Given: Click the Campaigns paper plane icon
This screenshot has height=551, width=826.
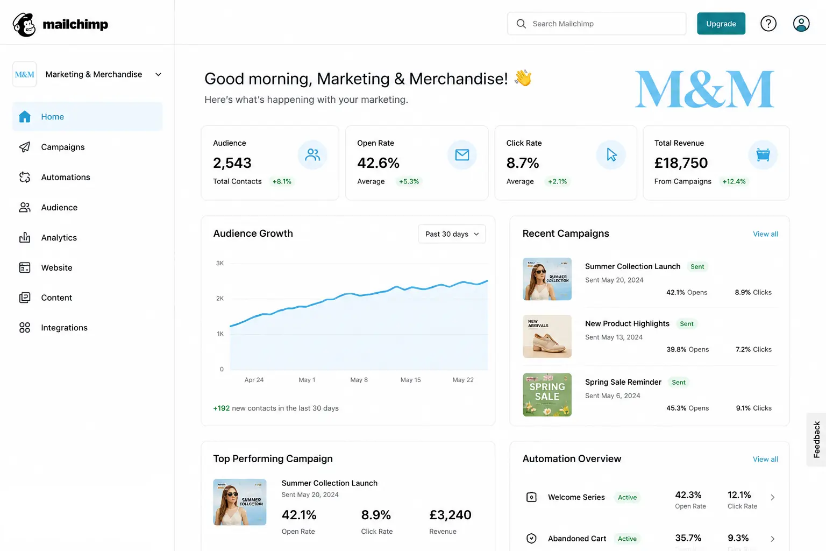Looking at the screenshot, I should coord(25,147).
